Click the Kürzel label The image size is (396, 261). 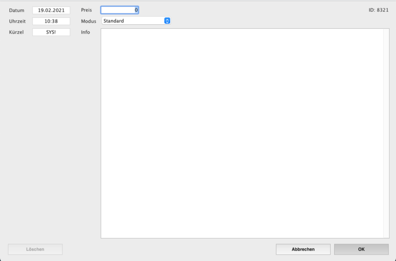point(16,32)
